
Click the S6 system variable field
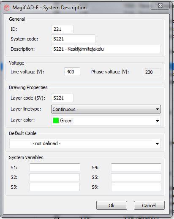[136, 187]
